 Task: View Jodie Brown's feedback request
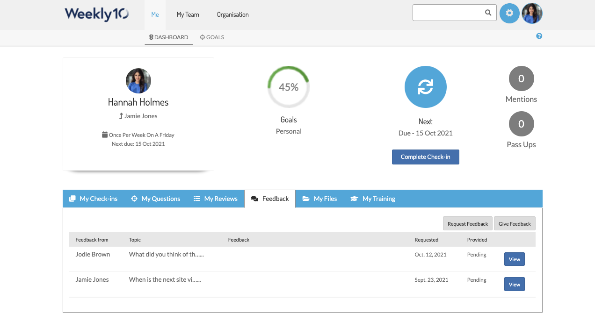pos(514,259)
